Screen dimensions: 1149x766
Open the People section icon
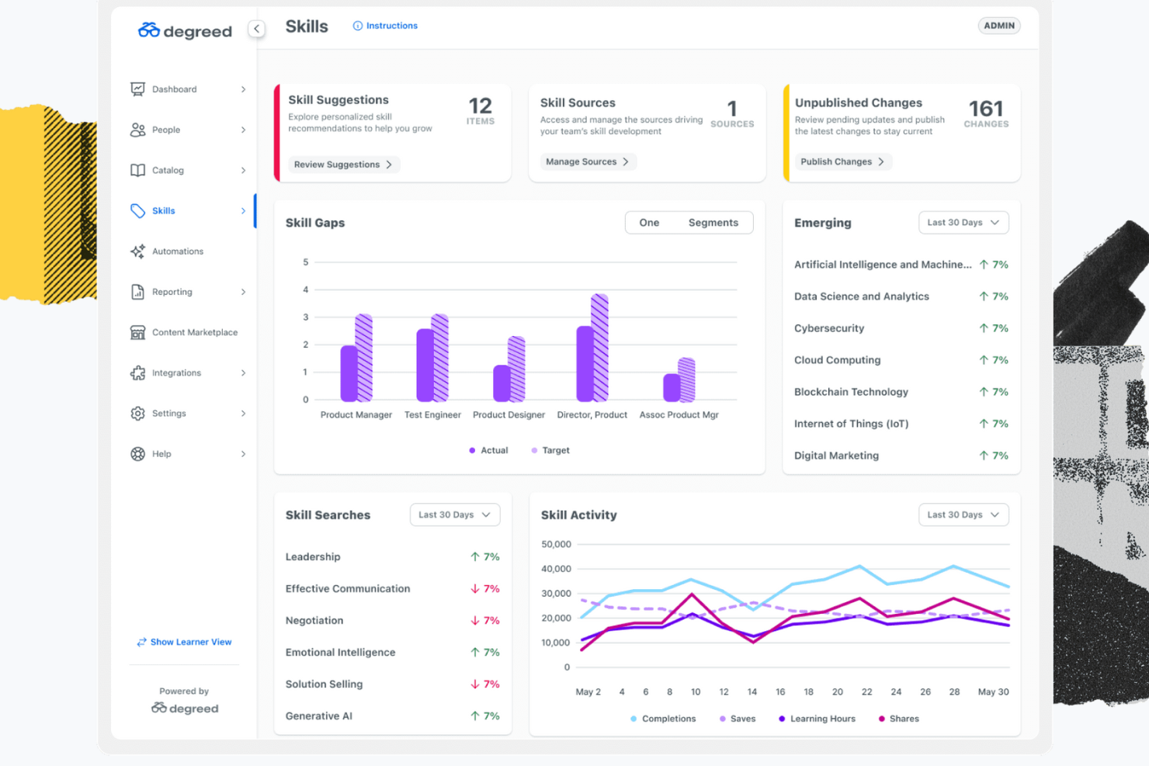tap(137, 130)
